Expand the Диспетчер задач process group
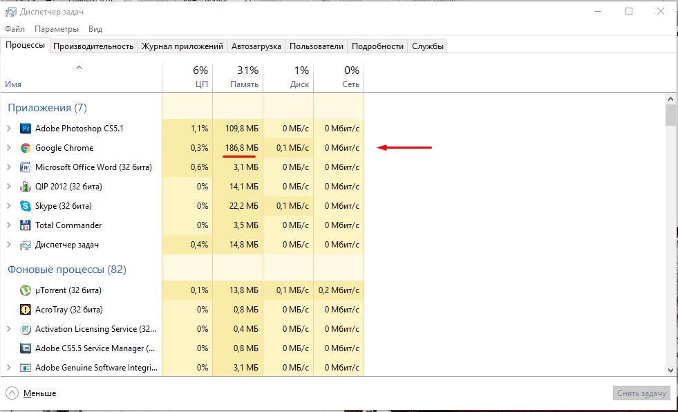This screenshot has width=678, height=412. pos(9,245)
